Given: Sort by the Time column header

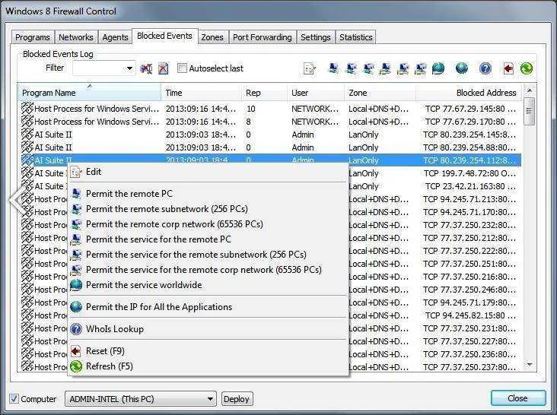Looking at the screenshot, I should [x=202, y=93].
